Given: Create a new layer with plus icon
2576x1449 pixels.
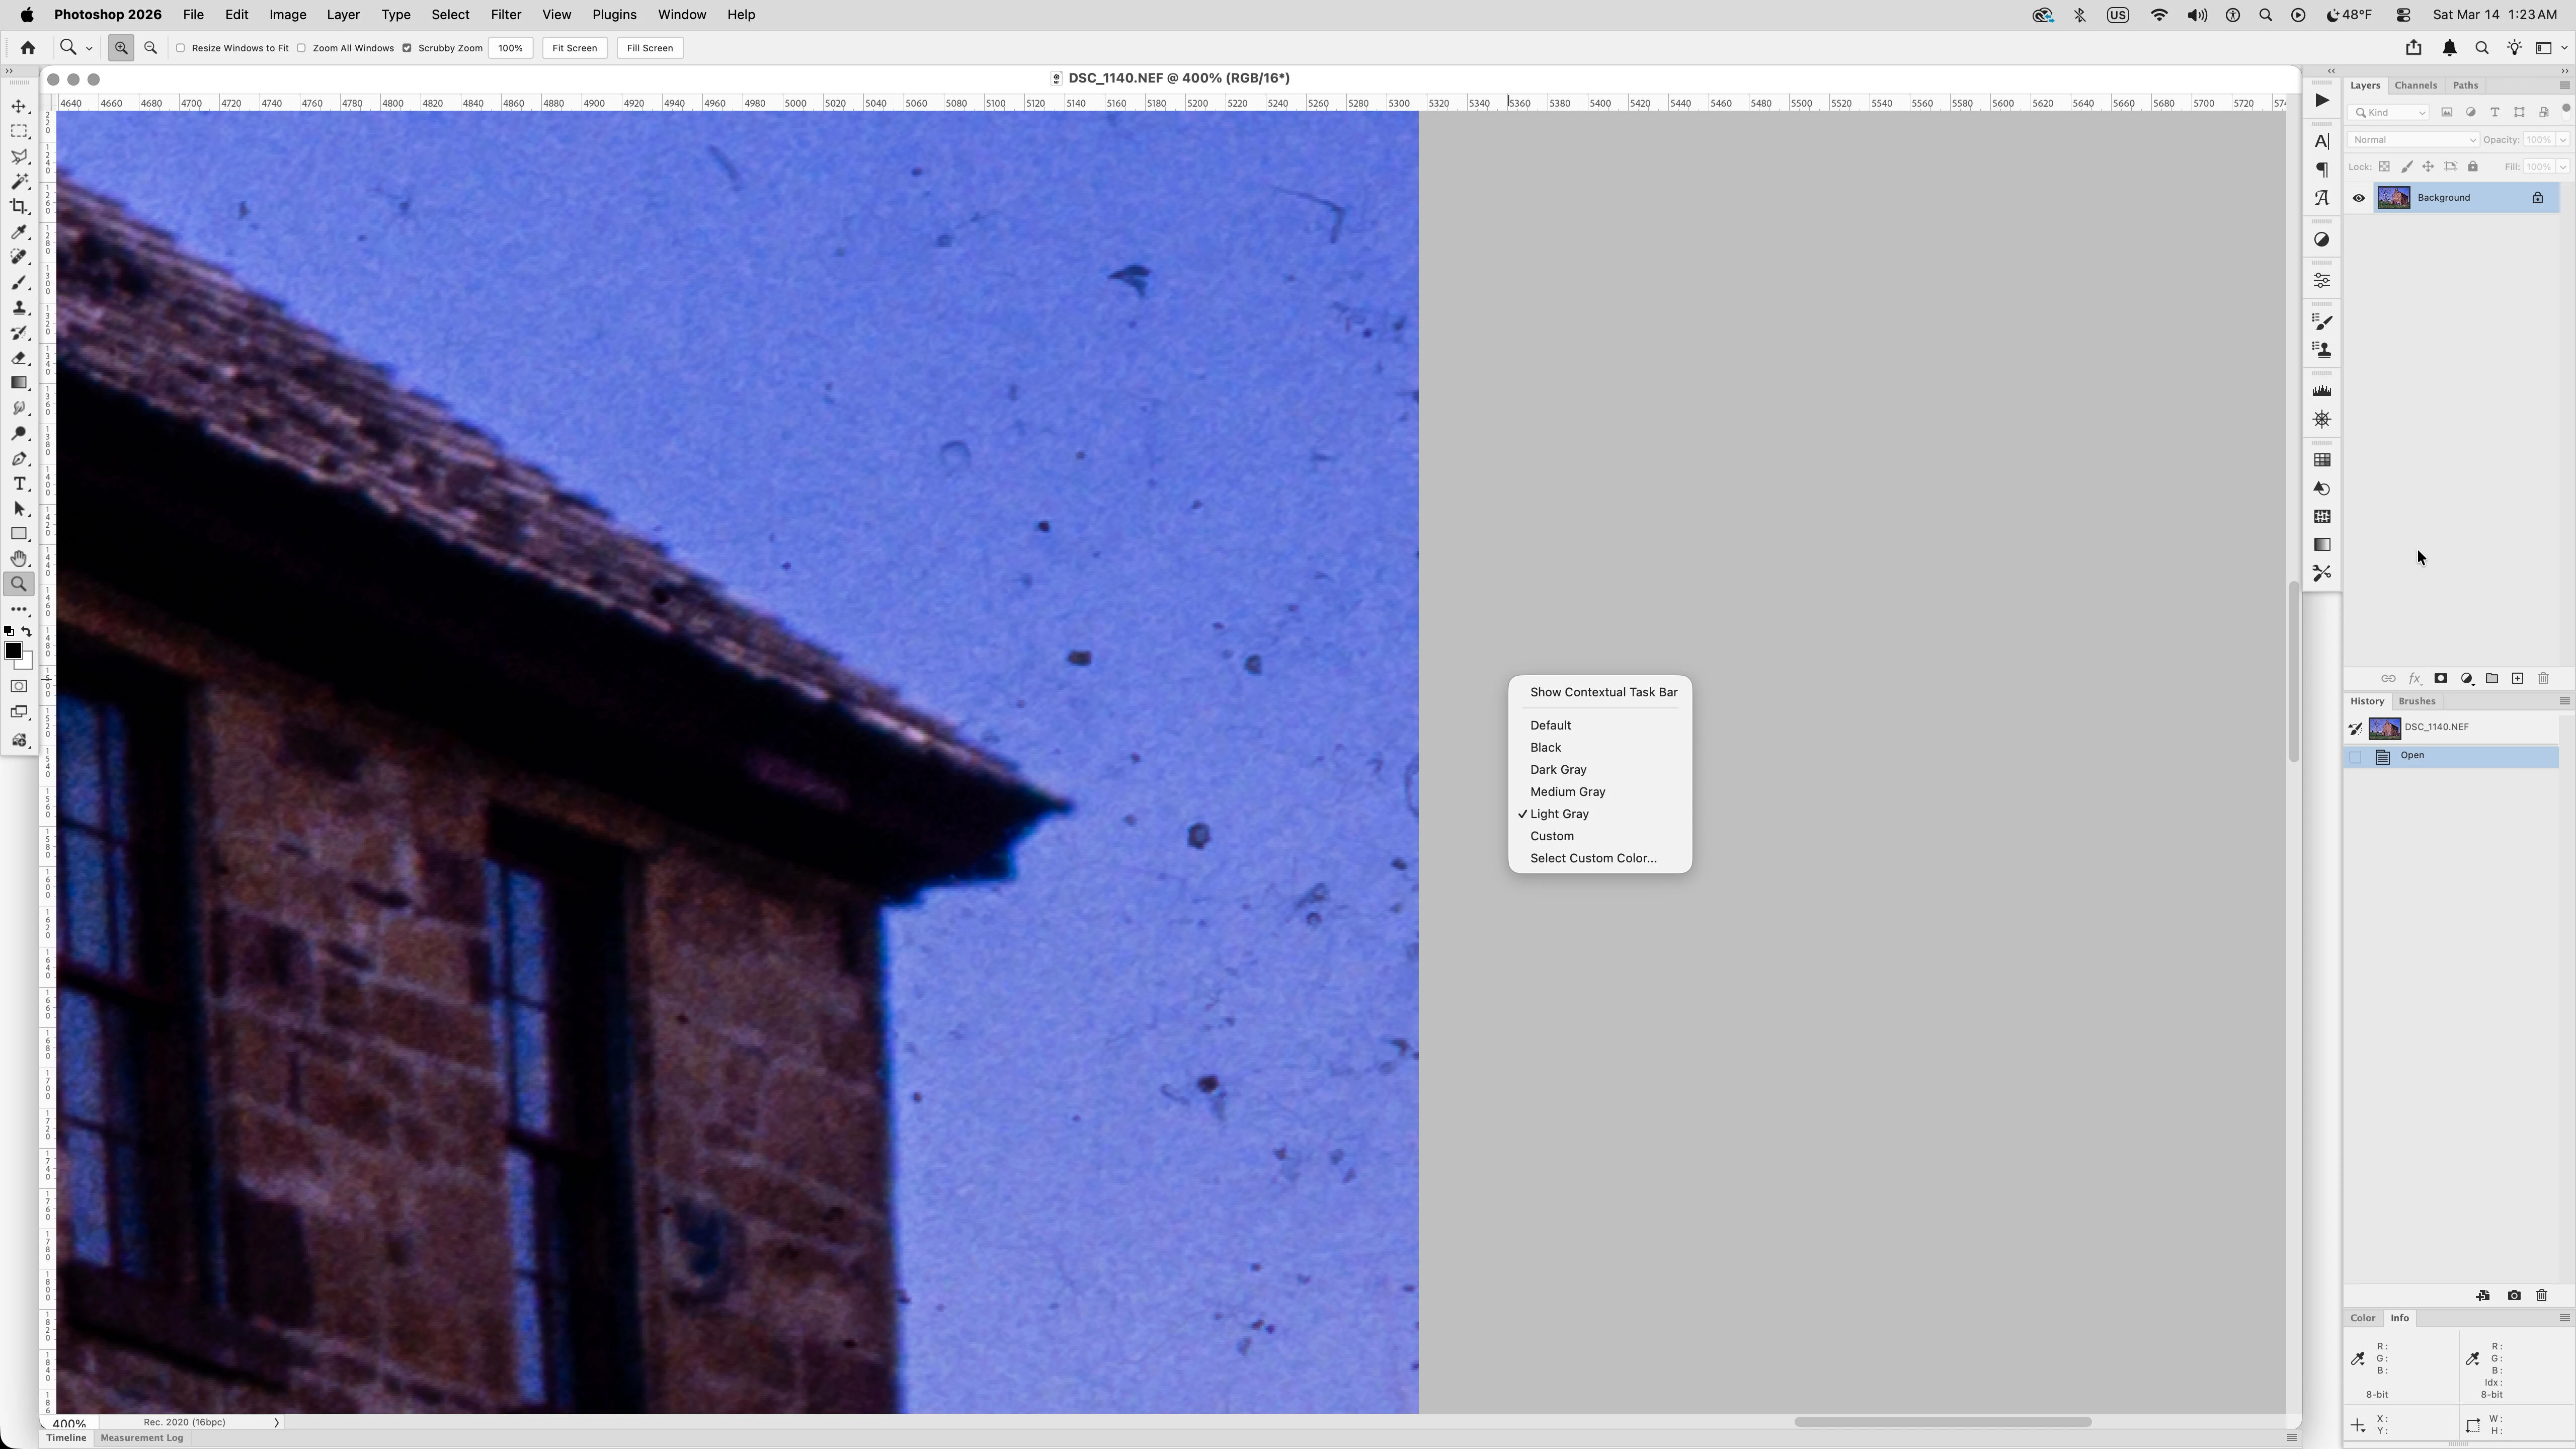Looking at the screenshot, I should pos(2518,679).
